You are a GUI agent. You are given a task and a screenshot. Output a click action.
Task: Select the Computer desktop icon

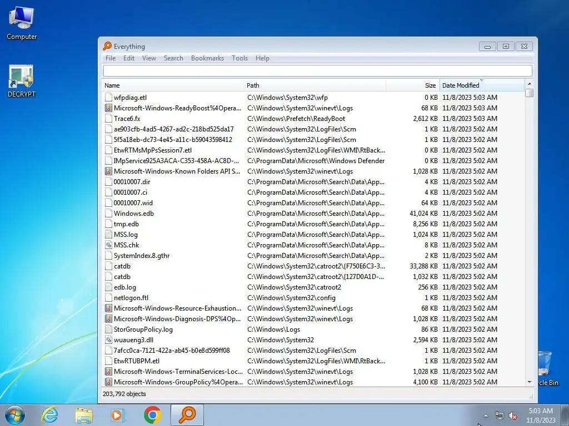point(22,22)
